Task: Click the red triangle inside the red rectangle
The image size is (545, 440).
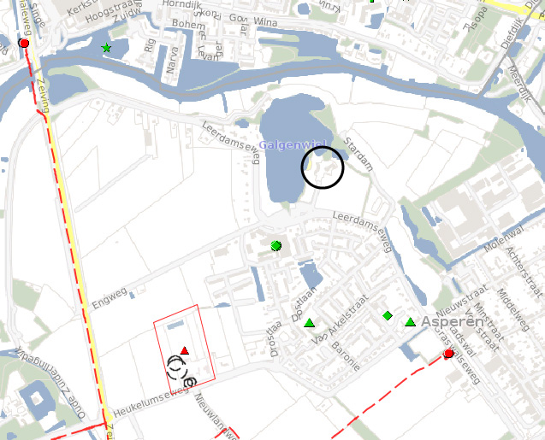Action: [x=185, y=350]
